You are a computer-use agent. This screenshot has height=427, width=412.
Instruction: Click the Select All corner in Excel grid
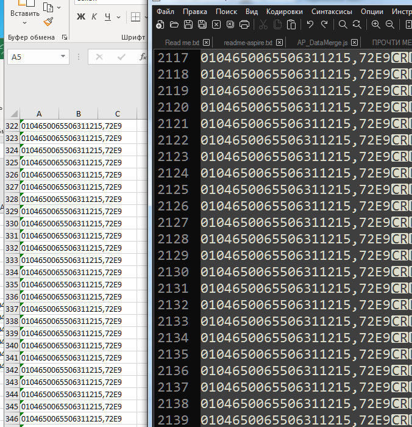[x=12, y=113]
